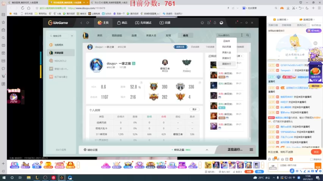Open the bilibili bookmark
Image resolution: width=323 pixels, height=181 pixels.
click(107, 14)
